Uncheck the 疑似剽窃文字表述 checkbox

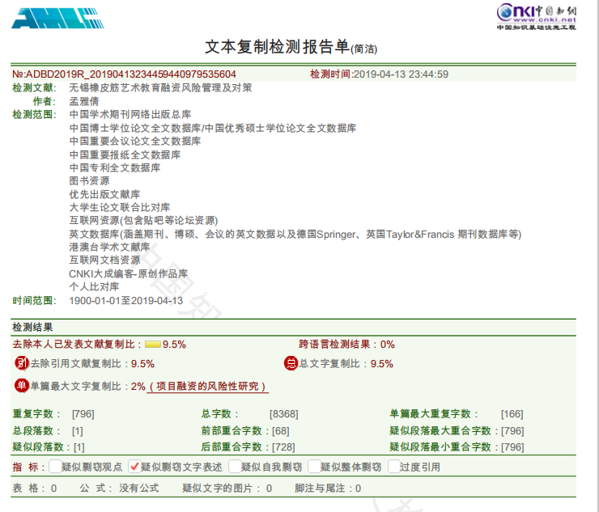[x=134, y=466]
